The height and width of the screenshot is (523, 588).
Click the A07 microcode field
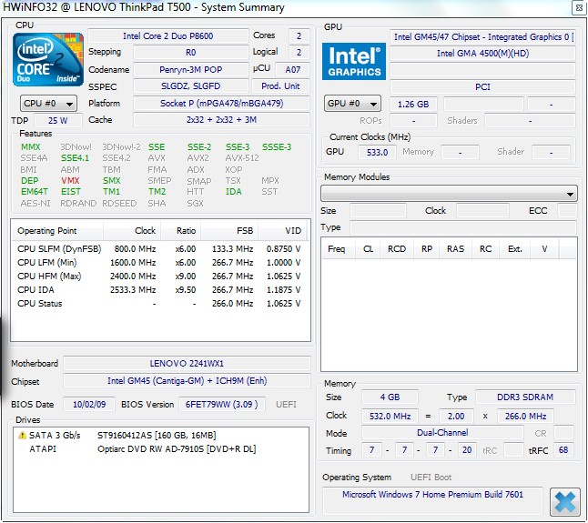click(x=292, y=70)
